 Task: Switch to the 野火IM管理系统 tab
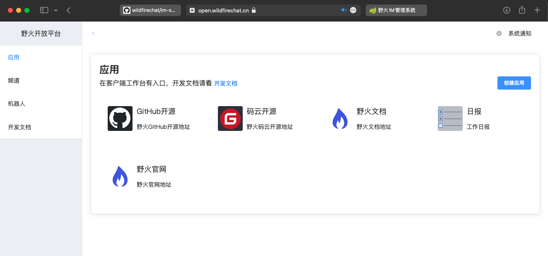[396, 10]
